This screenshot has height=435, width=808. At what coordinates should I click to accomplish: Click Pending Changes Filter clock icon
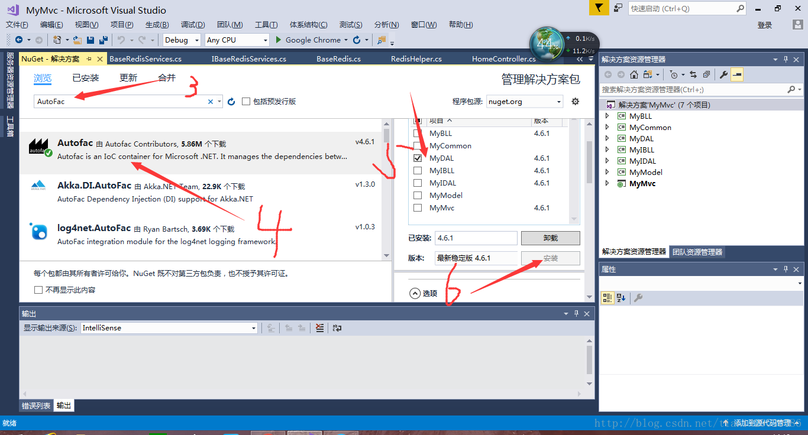673,74
